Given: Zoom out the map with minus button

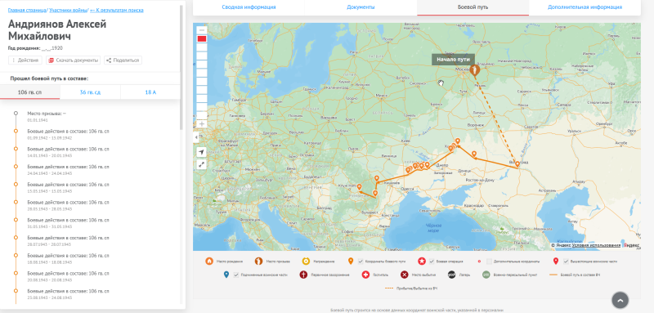Looking at the screenshot, I should [x=202, y=30].
